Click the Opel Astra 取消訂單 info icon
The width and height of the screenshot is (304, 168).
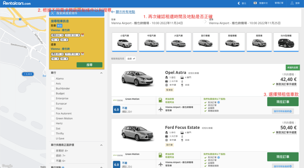pos(218,102)
